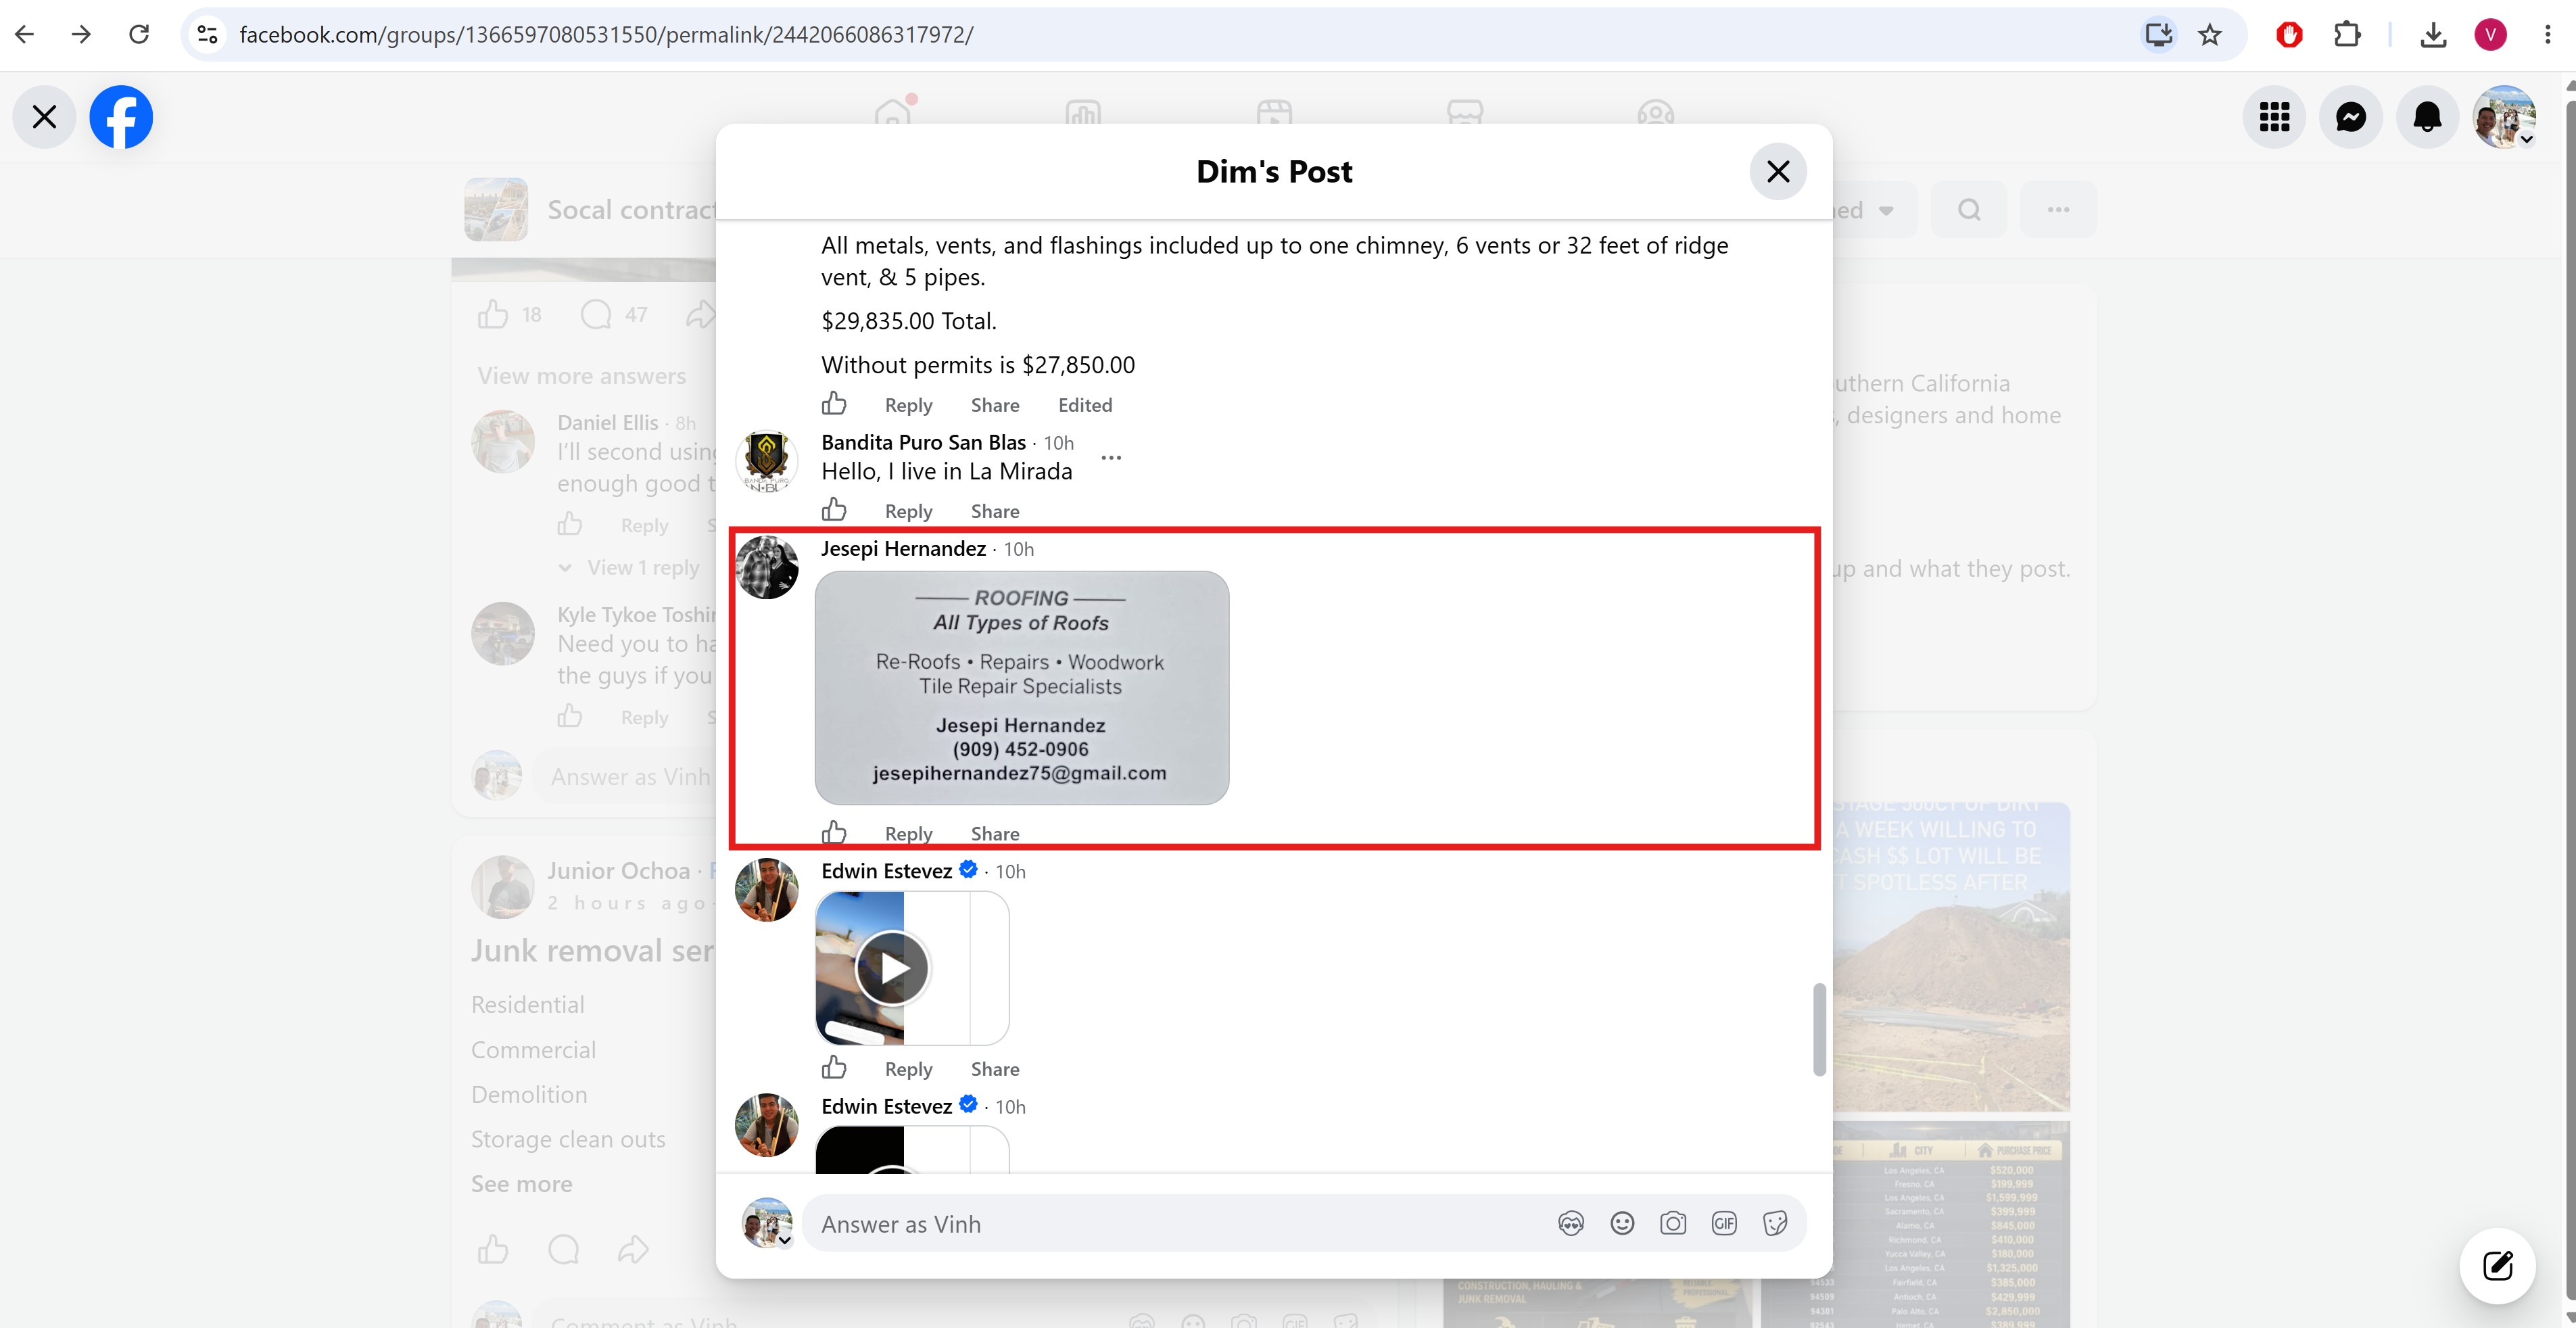Open the emoji picker in answer box
This screenshot has width=2576, height=1328.
click(x=1622, y=1223)
